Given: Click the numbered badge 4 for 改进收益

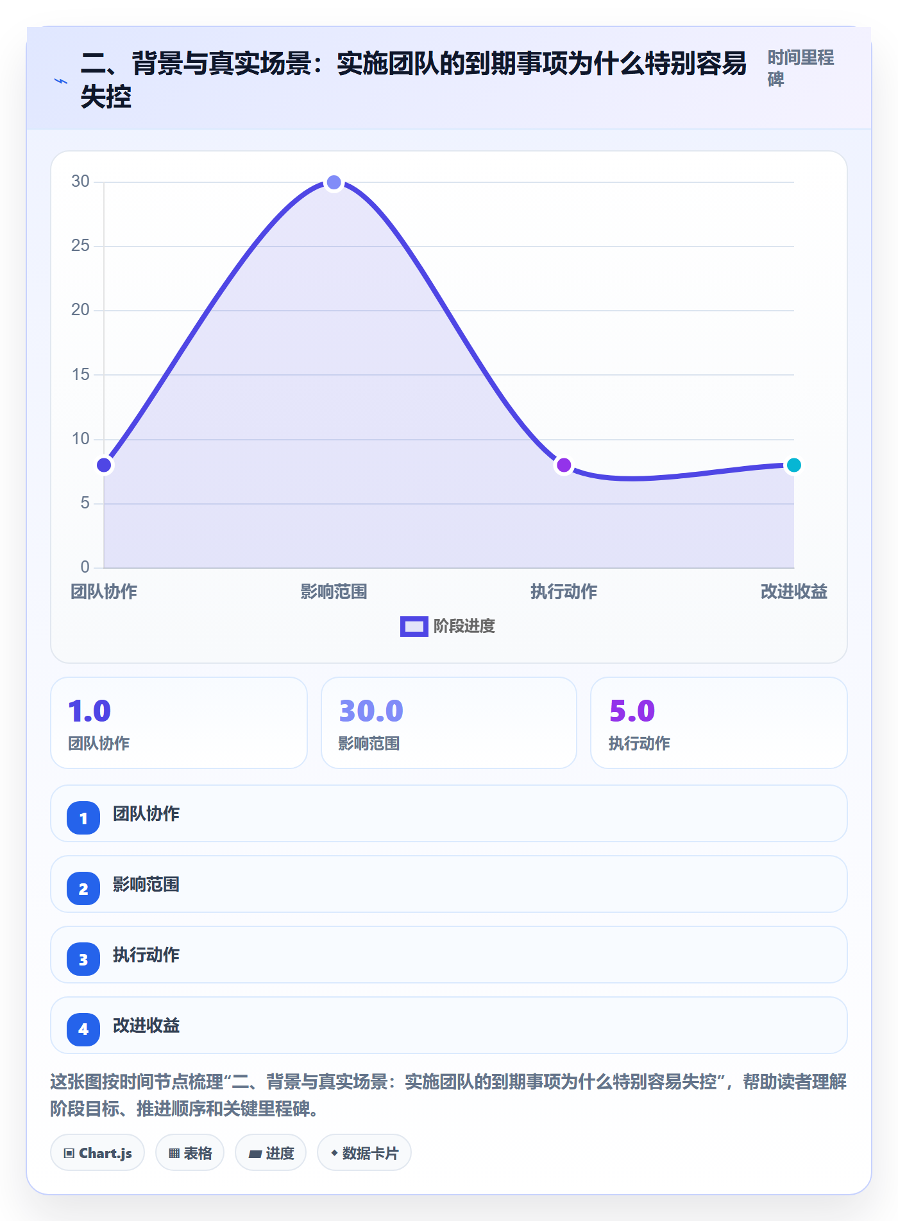Looking at the screenshot, I should point(83,1030).
